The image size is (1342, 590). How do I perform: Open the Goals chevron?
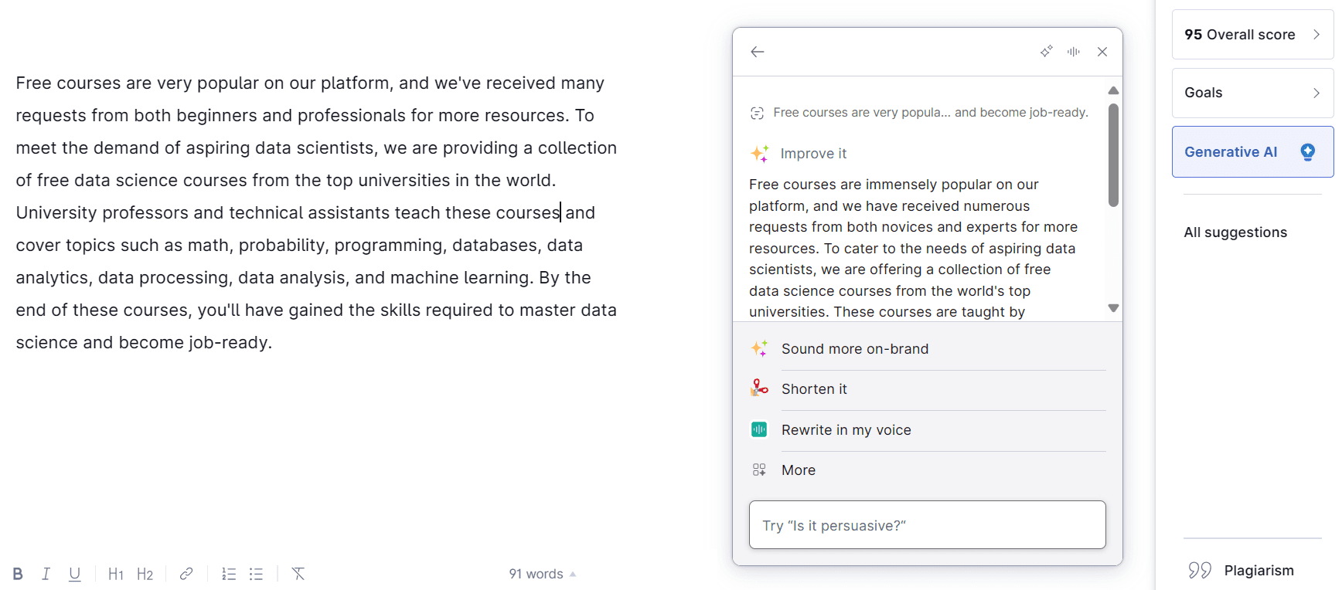[1316, 93]
